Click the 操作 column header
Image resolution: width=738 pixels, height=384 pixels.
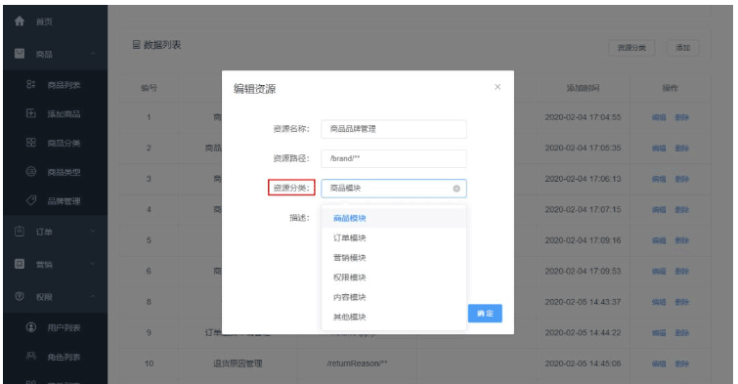click(x=671, y=88)
